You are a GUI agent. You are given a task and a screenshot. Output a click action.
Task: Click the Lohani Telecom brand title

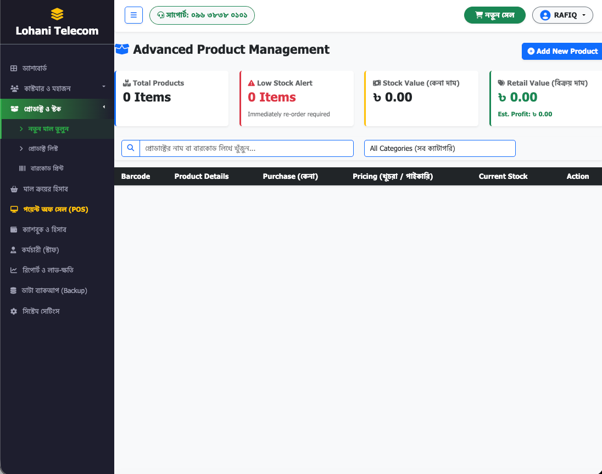[57, 31]
